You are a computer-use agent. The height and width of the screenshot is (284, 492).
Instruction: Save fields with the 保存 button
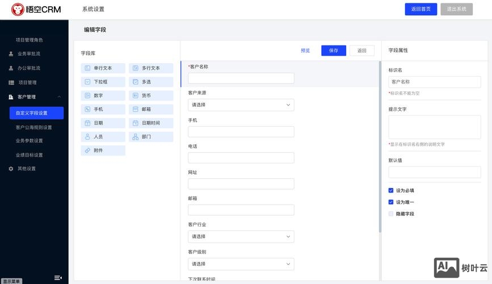[334, 51]
